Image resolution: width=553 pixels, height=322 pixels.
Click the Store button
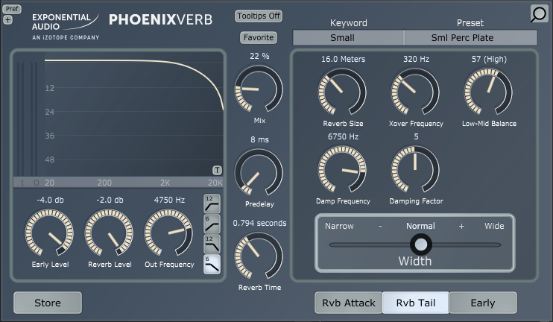48,303
